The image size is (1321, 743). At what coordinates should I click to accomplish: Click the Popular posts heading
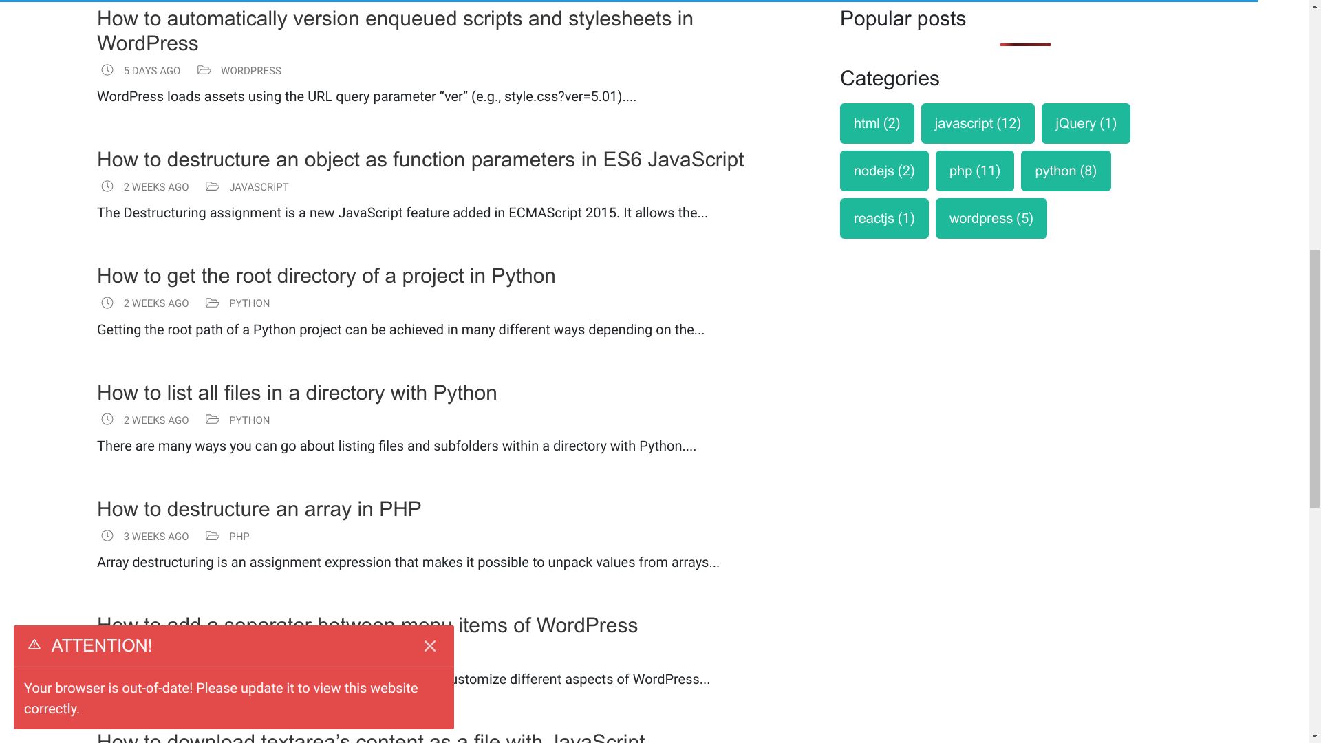[x=902, y=19]
